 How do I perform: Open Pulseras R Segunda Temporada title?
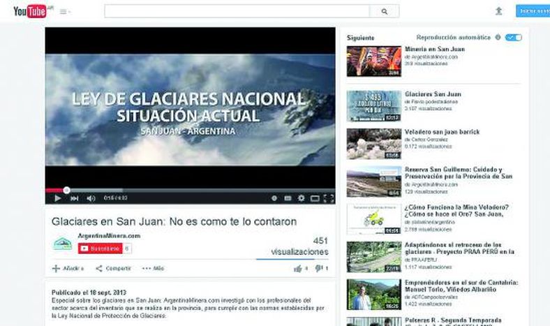453,320
